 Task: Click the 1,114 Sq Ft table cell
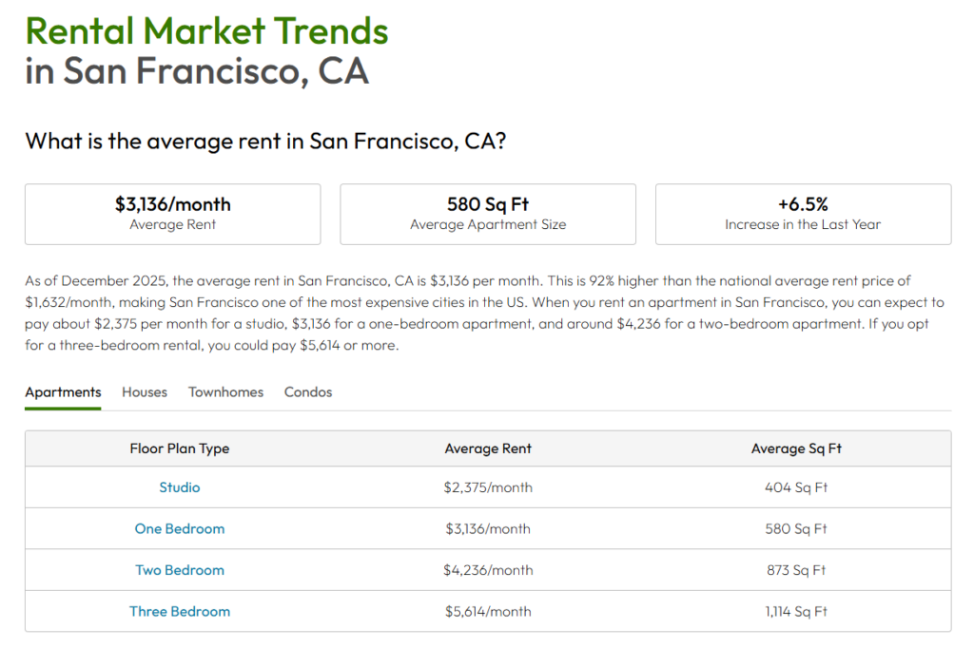(796, 611)
